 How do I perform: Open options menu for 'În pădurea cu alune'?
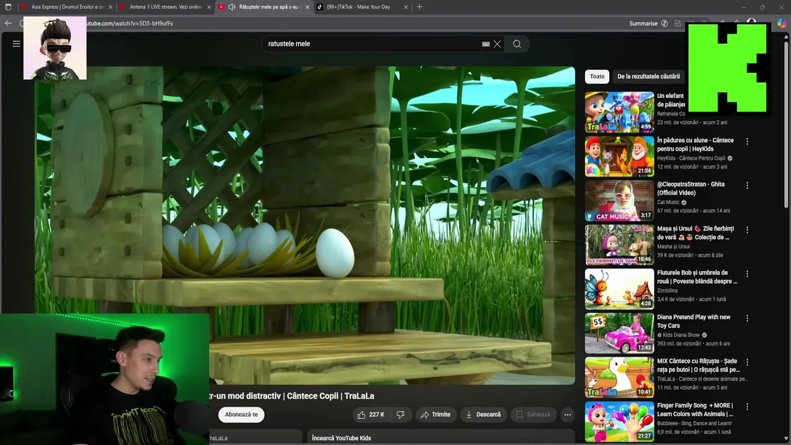click(747, 142)
